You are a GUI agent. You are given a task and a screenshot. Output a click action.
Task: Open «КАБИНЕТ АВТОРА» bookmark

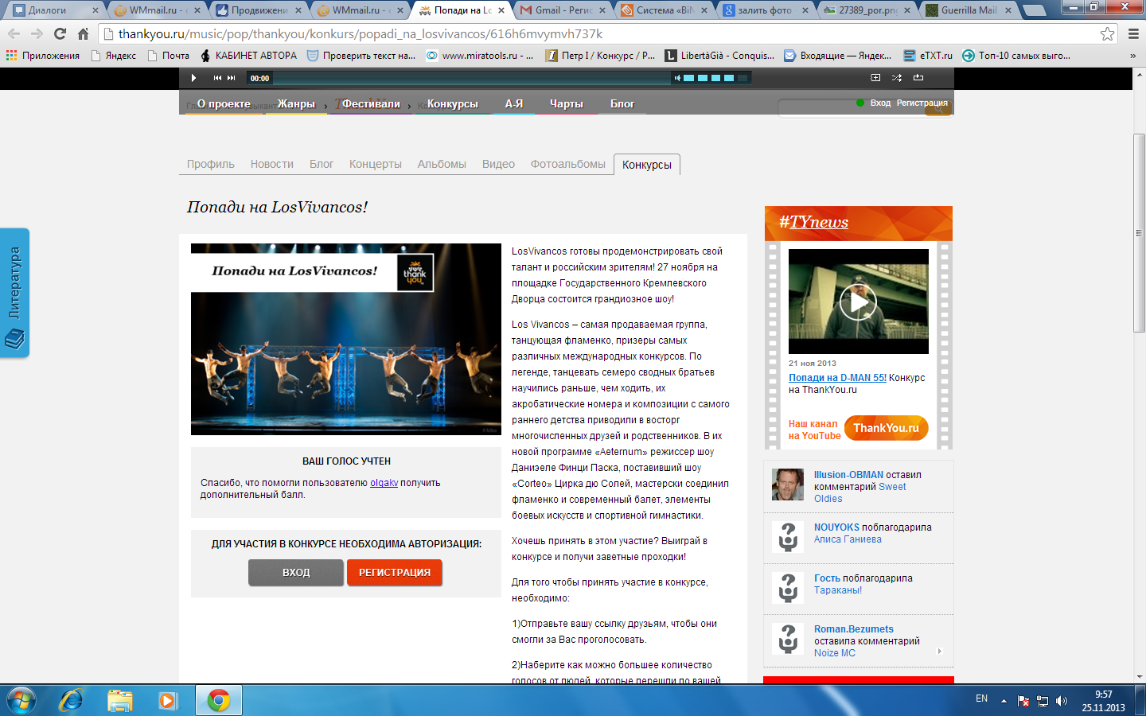[x=248, y=56]
